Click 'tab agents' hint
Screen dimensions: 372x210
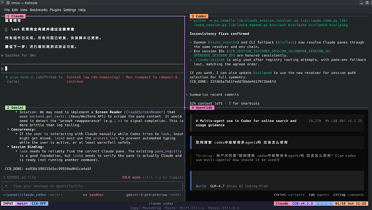tap(319, 195)
